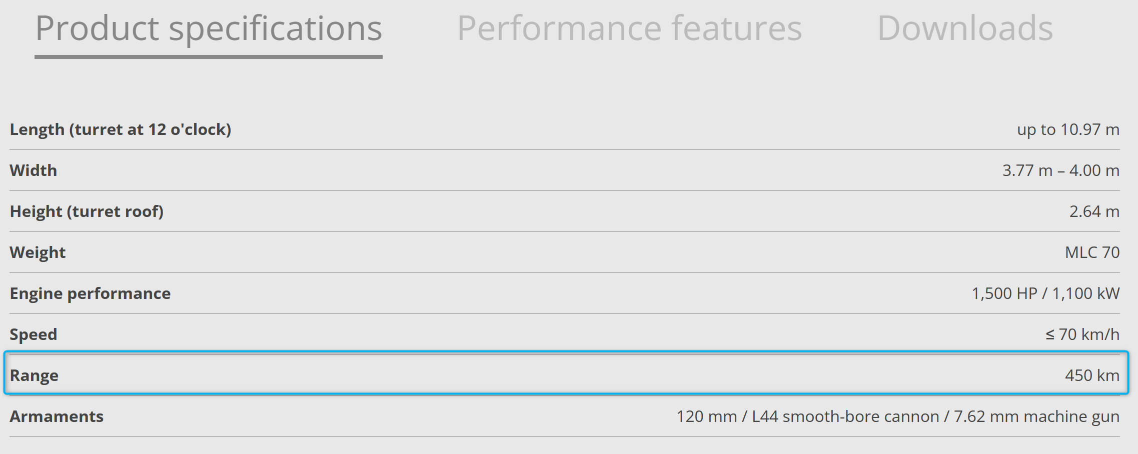1138x454 pixels.
Task: Switch to the Performance features tab
Action: pyautogui.click(x=629, y=29)
